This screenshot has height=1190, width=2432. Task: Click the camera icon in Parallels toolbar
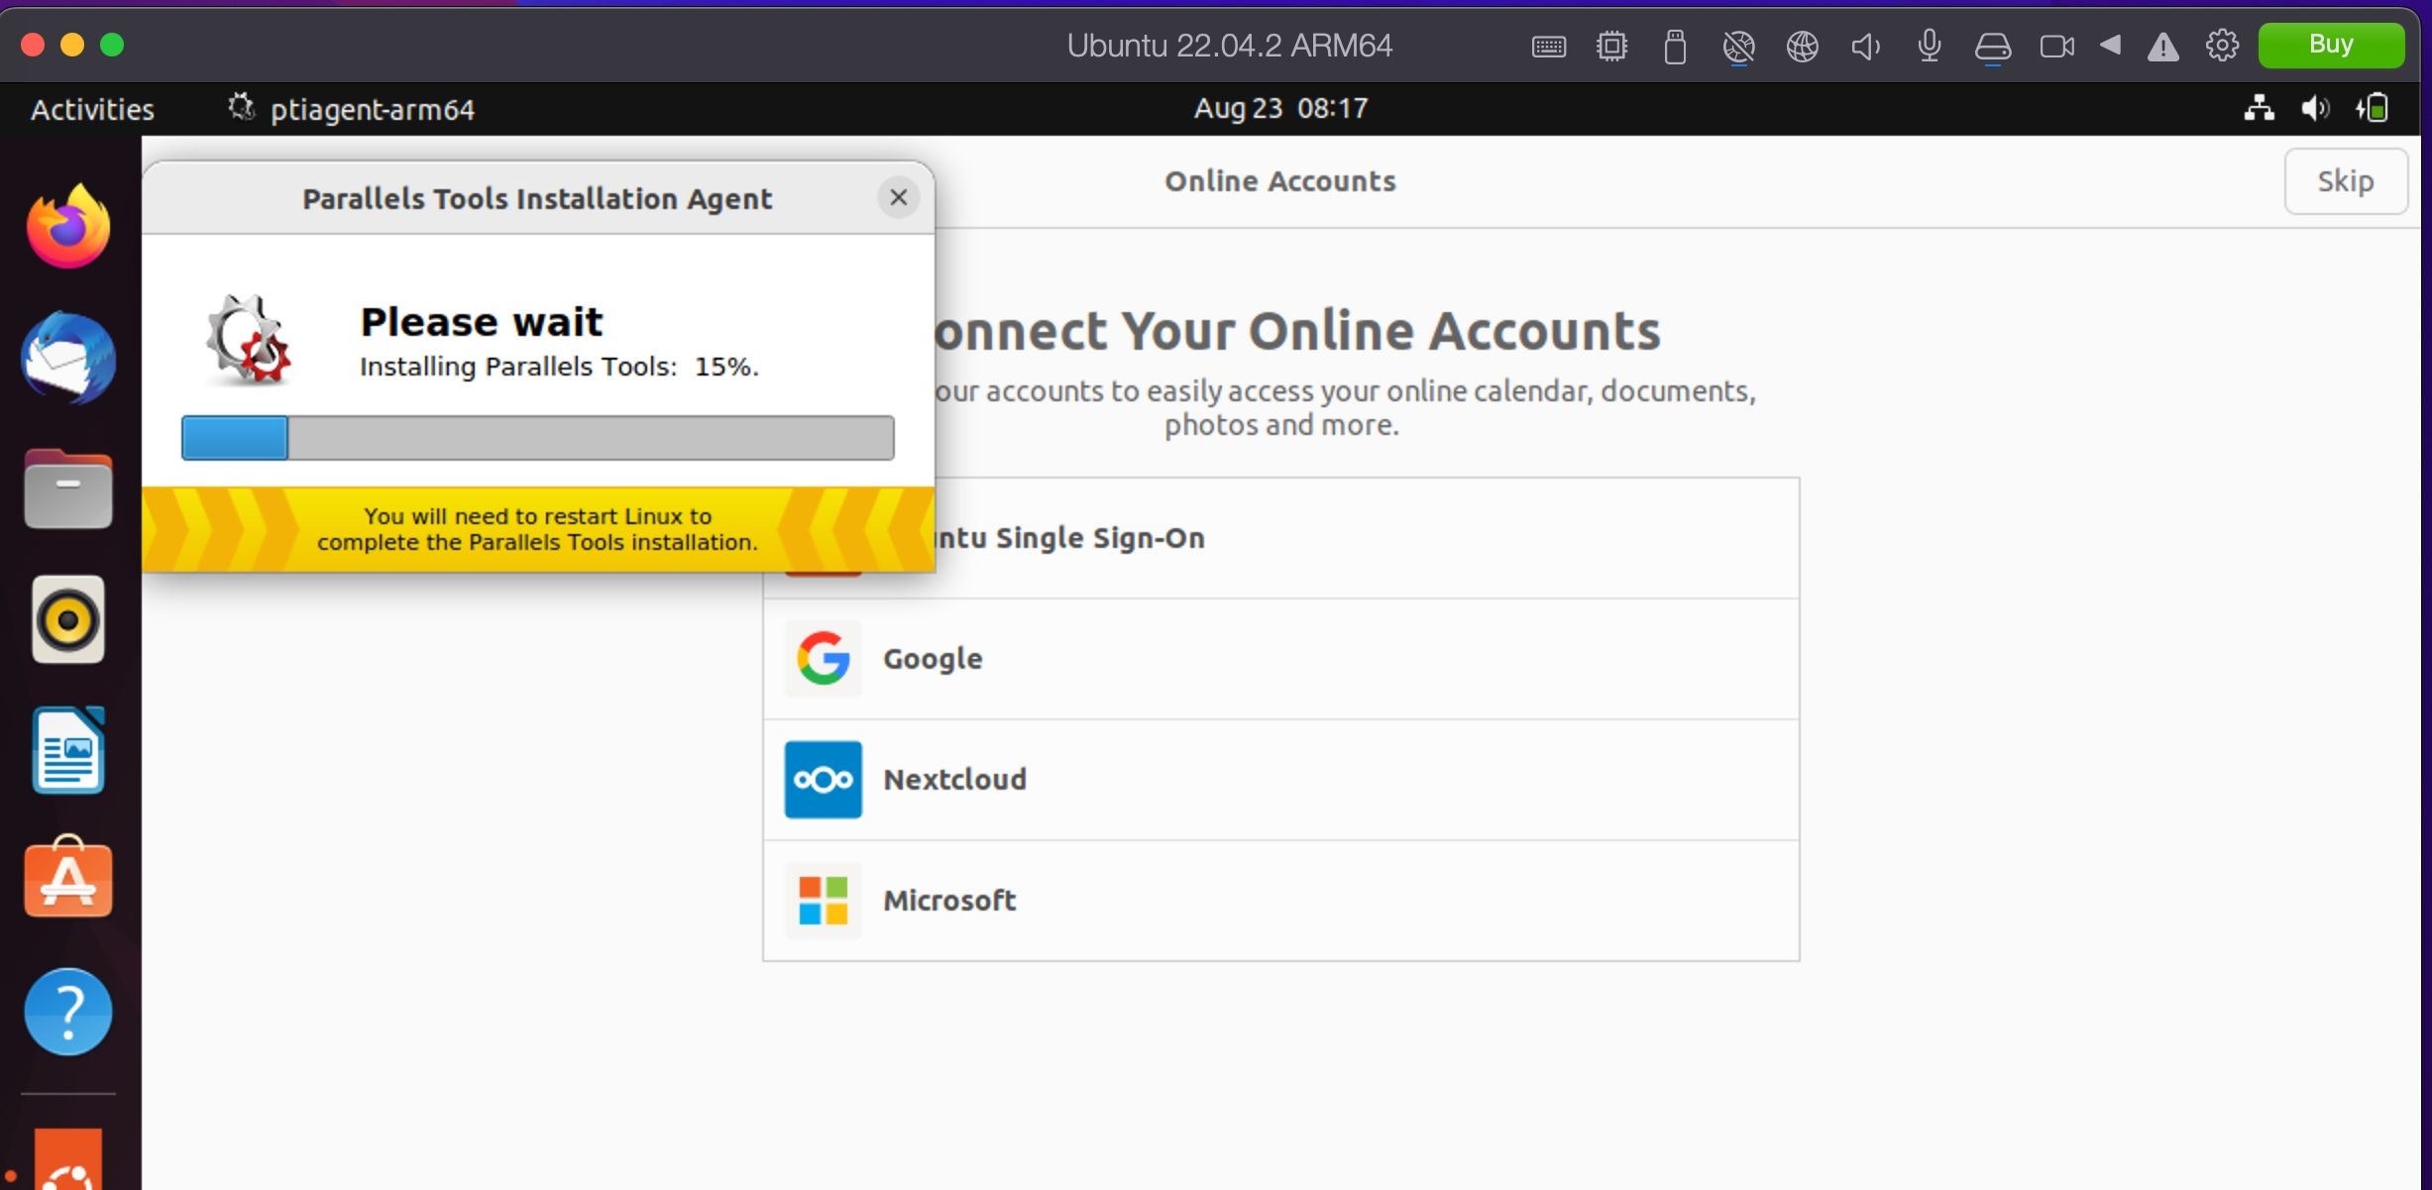pos(2056,46)
